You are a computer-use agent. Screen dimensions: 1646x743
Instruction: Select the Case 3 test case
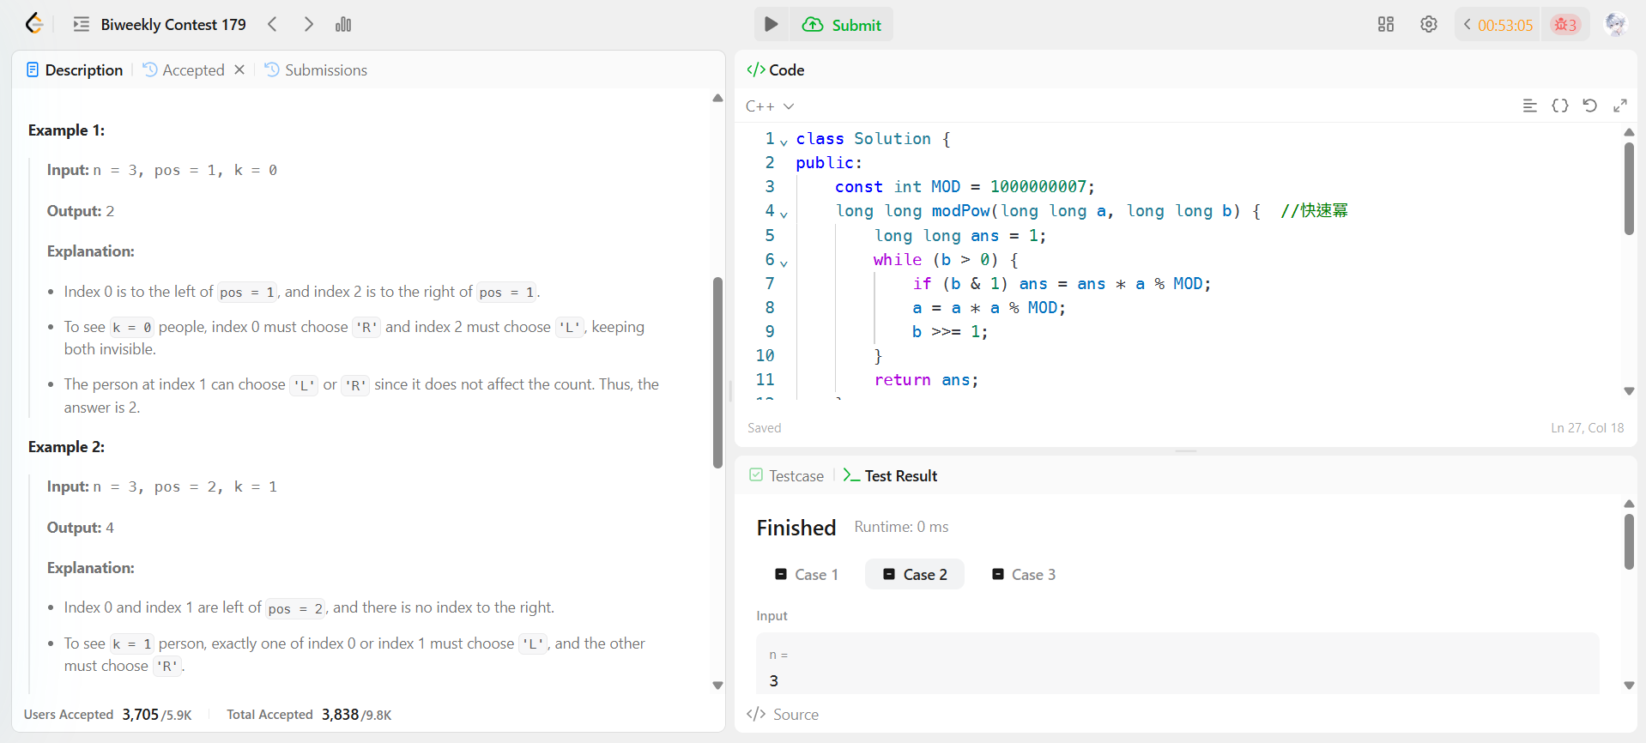click(1024, 574)
